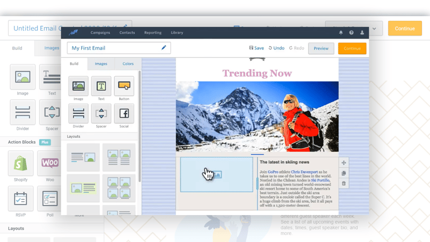This screenshot has height=242, width=430.
Task: Select the Shopify action block in background window
Action: pyautogui.click(x=20, y=163)
